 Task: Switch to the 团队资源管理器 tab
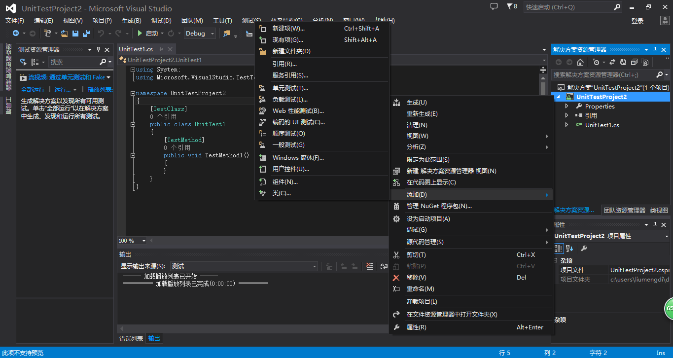pyautogui.click(x=624, y=210)
